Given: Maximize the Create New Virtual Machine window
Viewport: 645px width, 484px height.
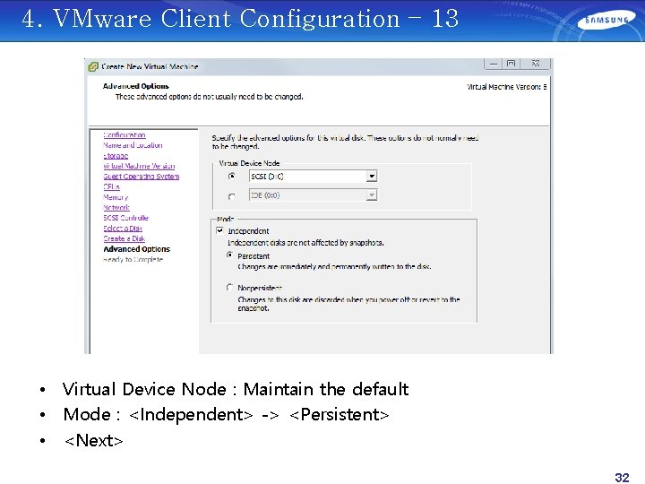Looking at the screenshot, I should [x=511, y=64].
